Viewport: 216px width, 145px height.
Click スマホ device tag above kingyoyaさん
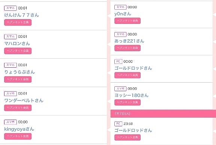coord(10,122)
